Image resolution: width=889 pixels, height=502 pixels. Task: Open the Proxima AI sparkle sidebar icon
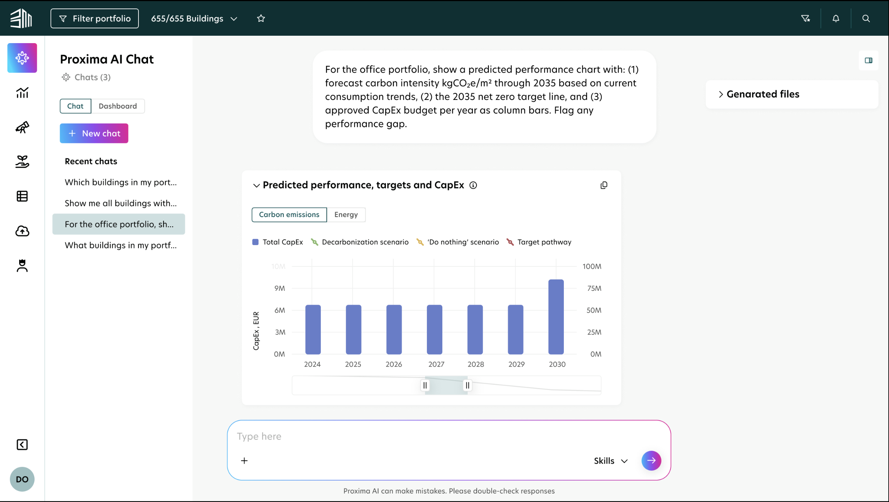[22, 58]
